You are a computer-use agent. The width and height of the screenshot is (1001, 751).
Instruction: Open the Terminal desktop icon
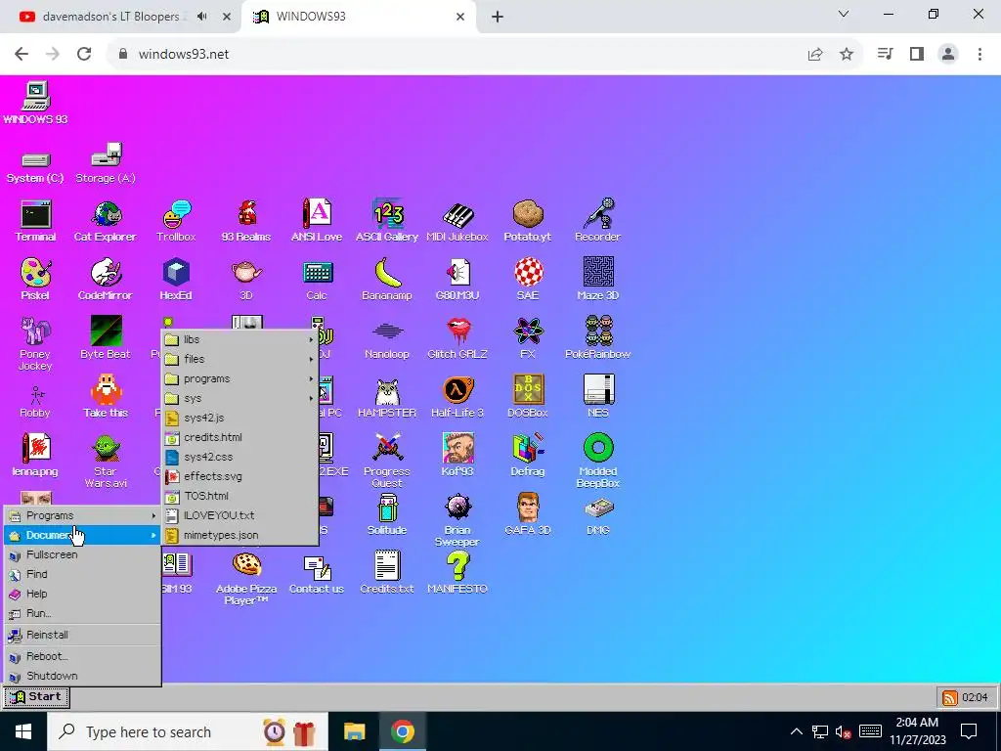coord(36,221)
